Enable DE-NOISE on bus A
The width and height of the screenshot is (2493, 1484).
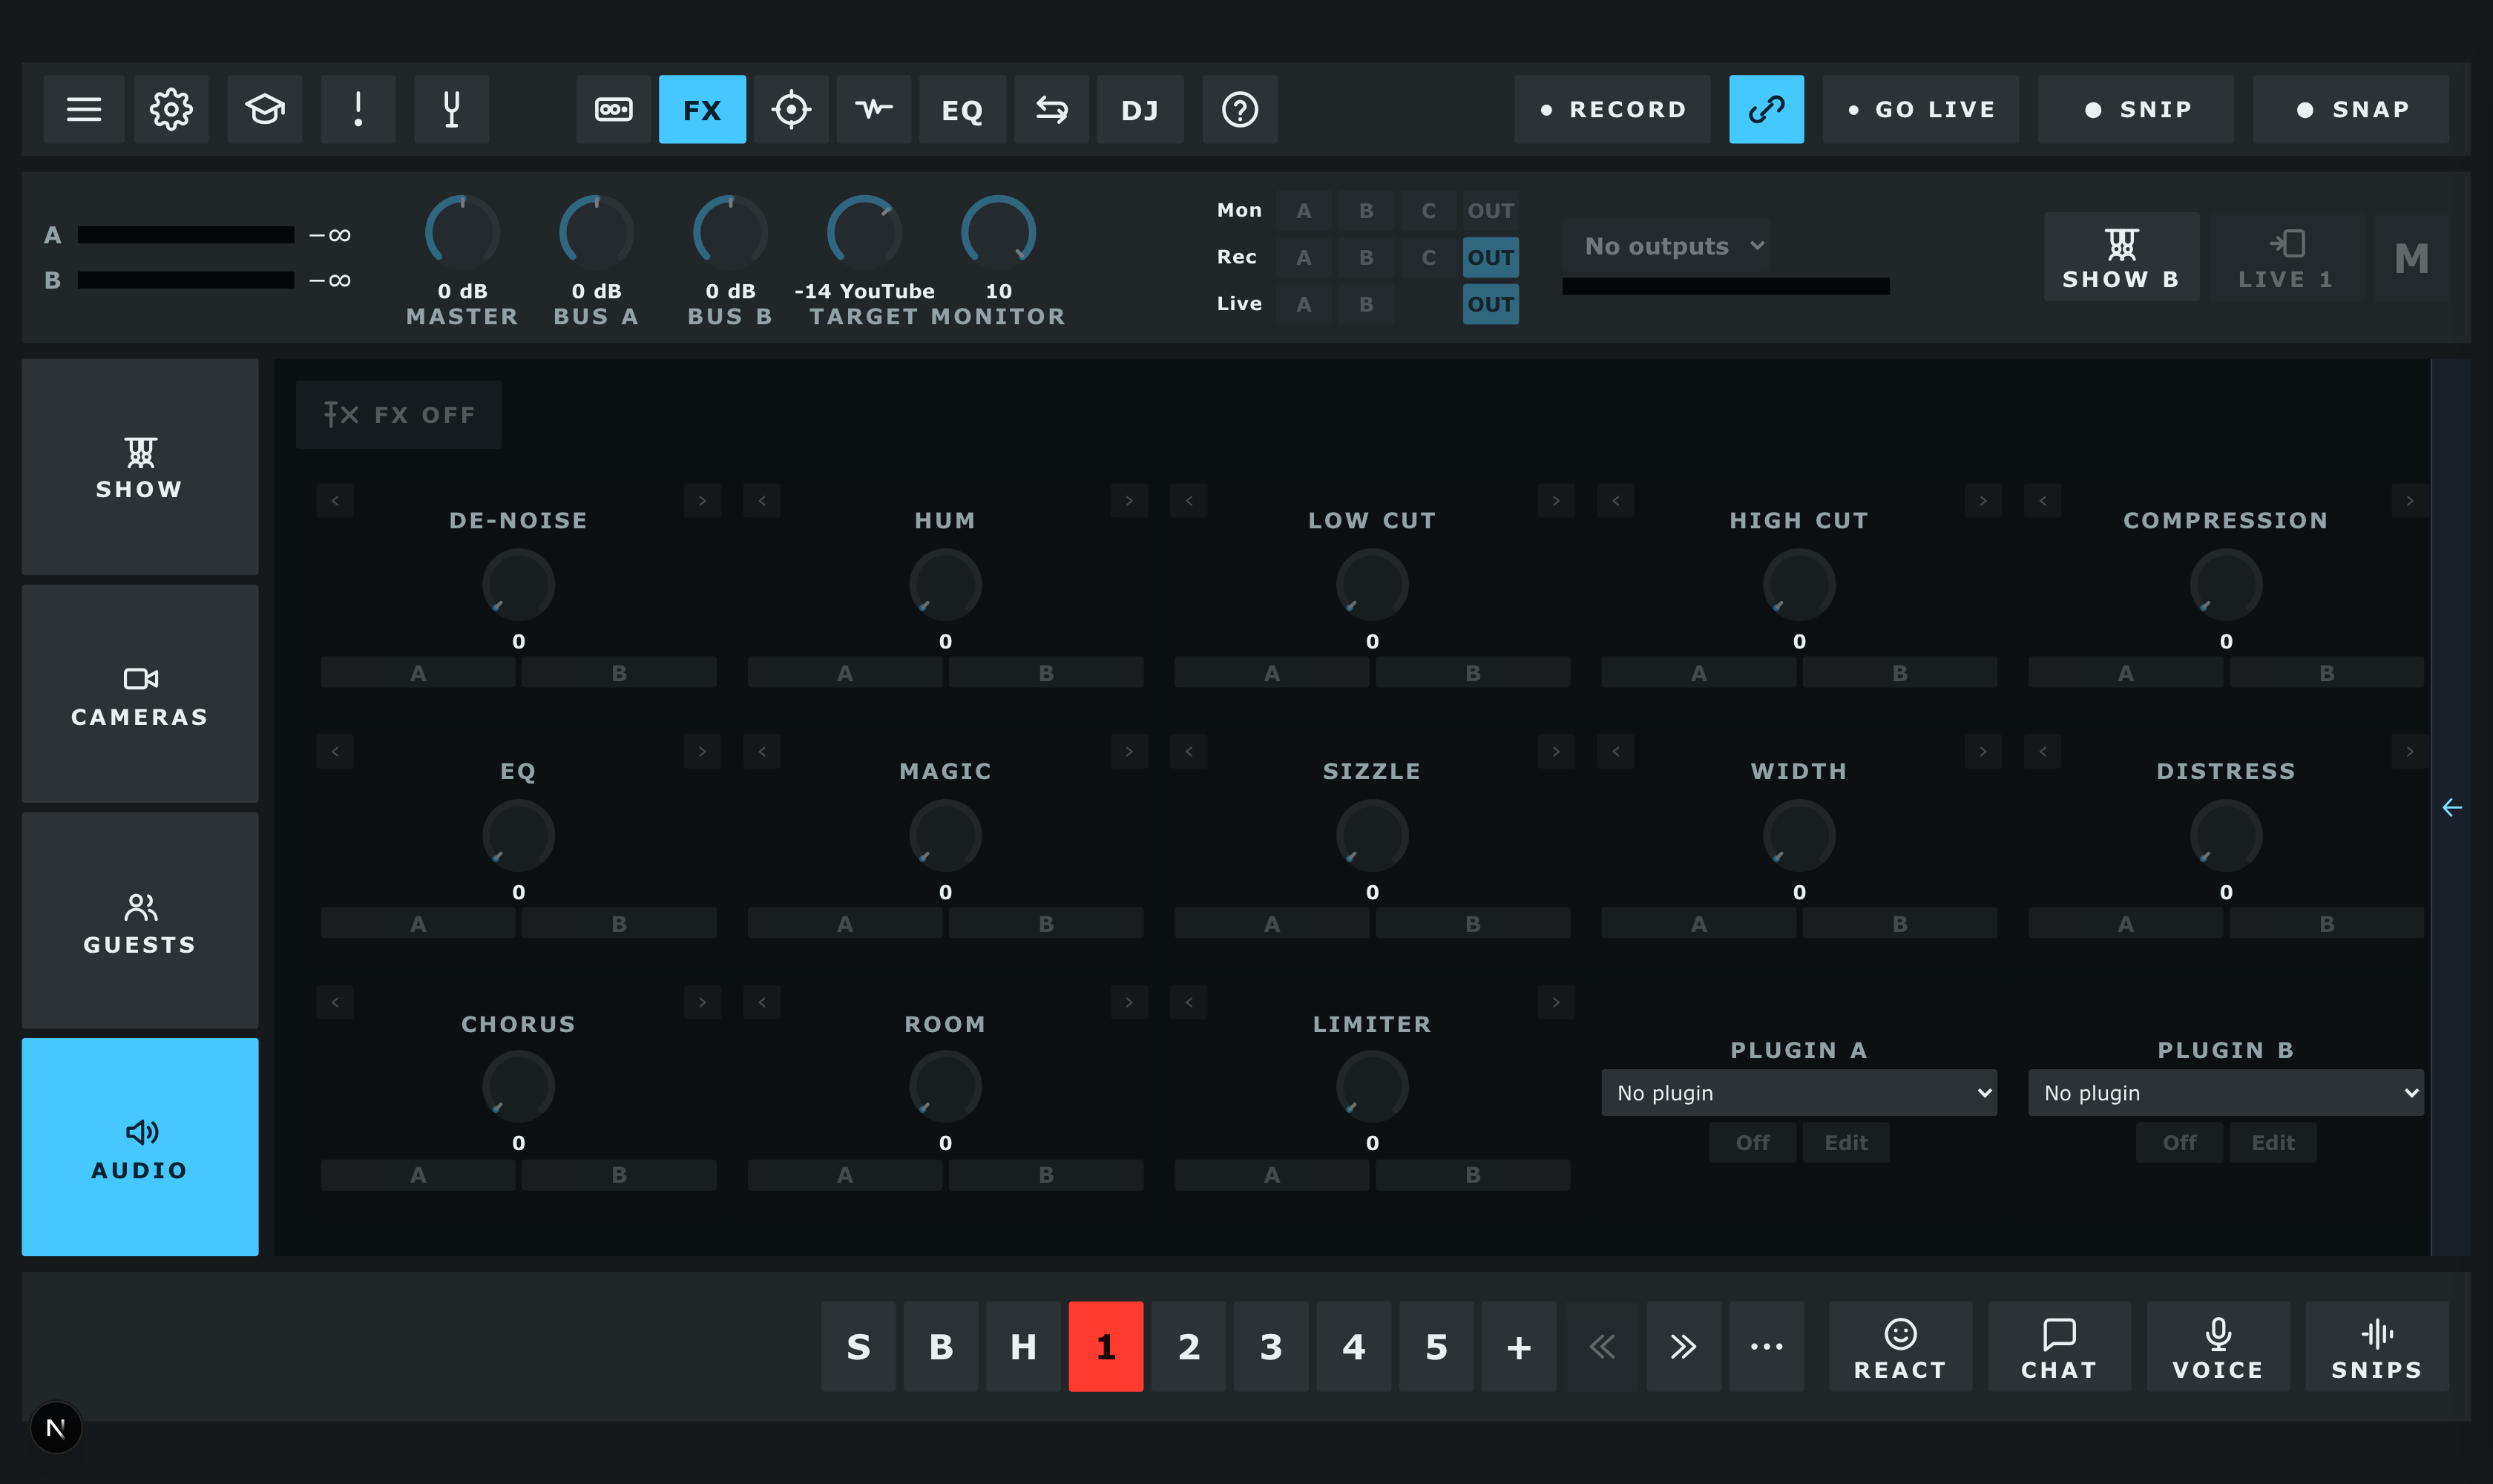pyautogui.click(x=418, y=673)
